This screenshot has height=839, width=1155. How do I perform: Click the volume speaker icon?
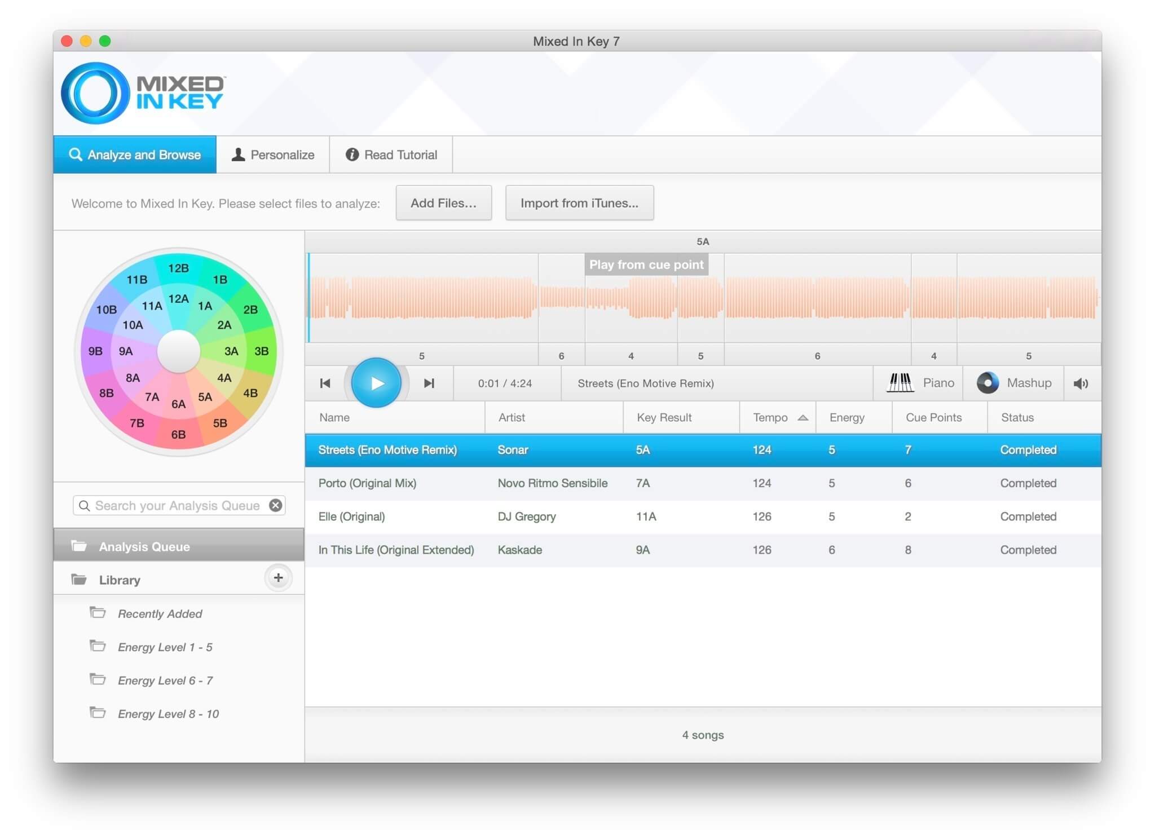1081,383
